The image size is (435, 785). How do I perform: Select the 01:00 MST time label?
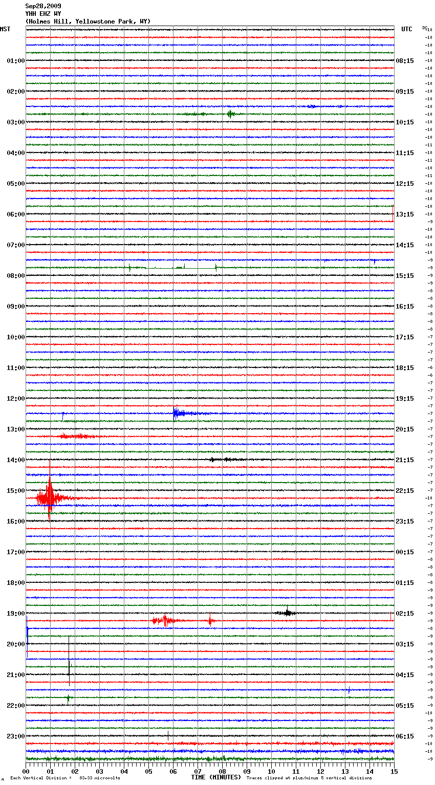(16, 61)
